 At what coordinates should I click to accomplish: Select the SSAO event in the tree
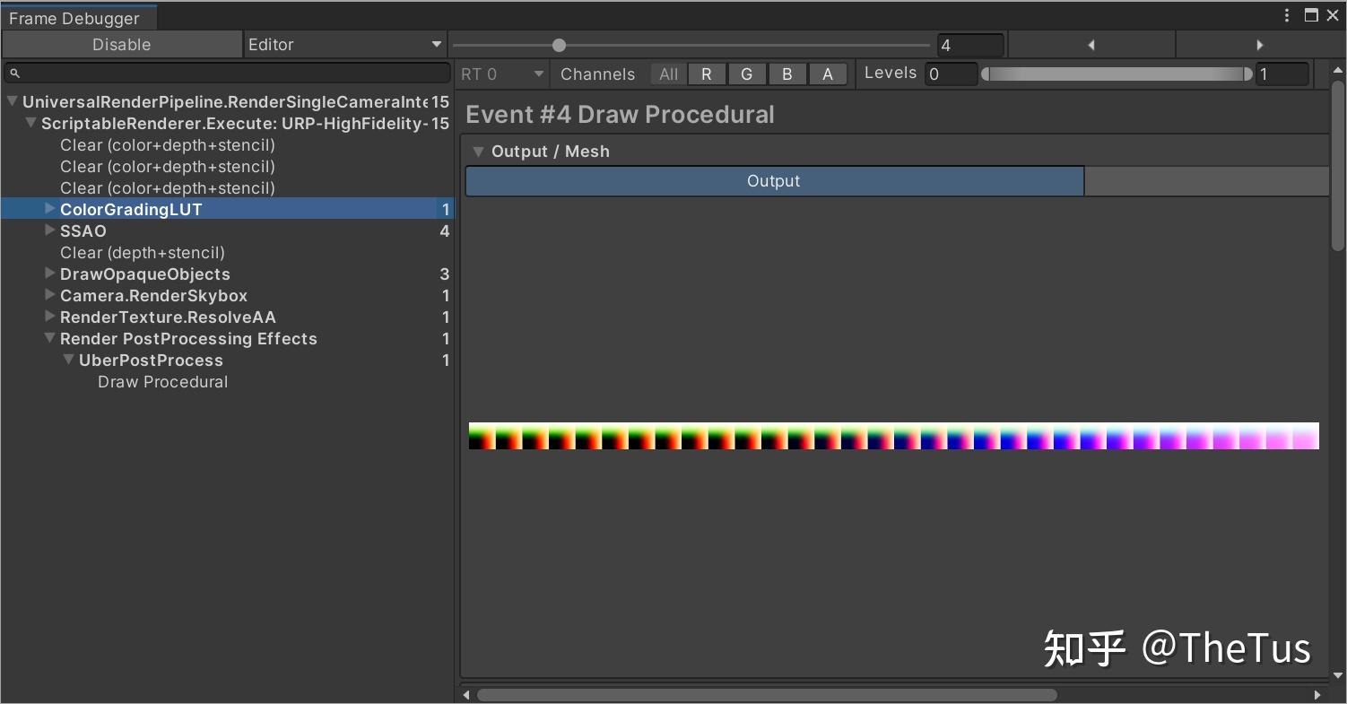click(83, 230)
